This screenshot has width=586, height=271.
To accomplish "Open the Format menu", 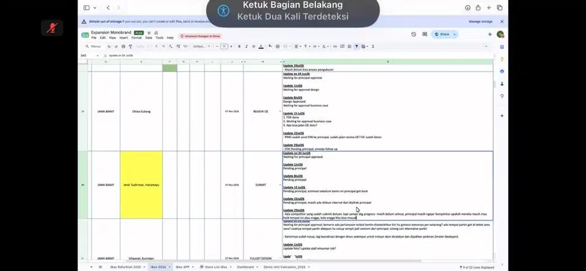I will (137, 38).
